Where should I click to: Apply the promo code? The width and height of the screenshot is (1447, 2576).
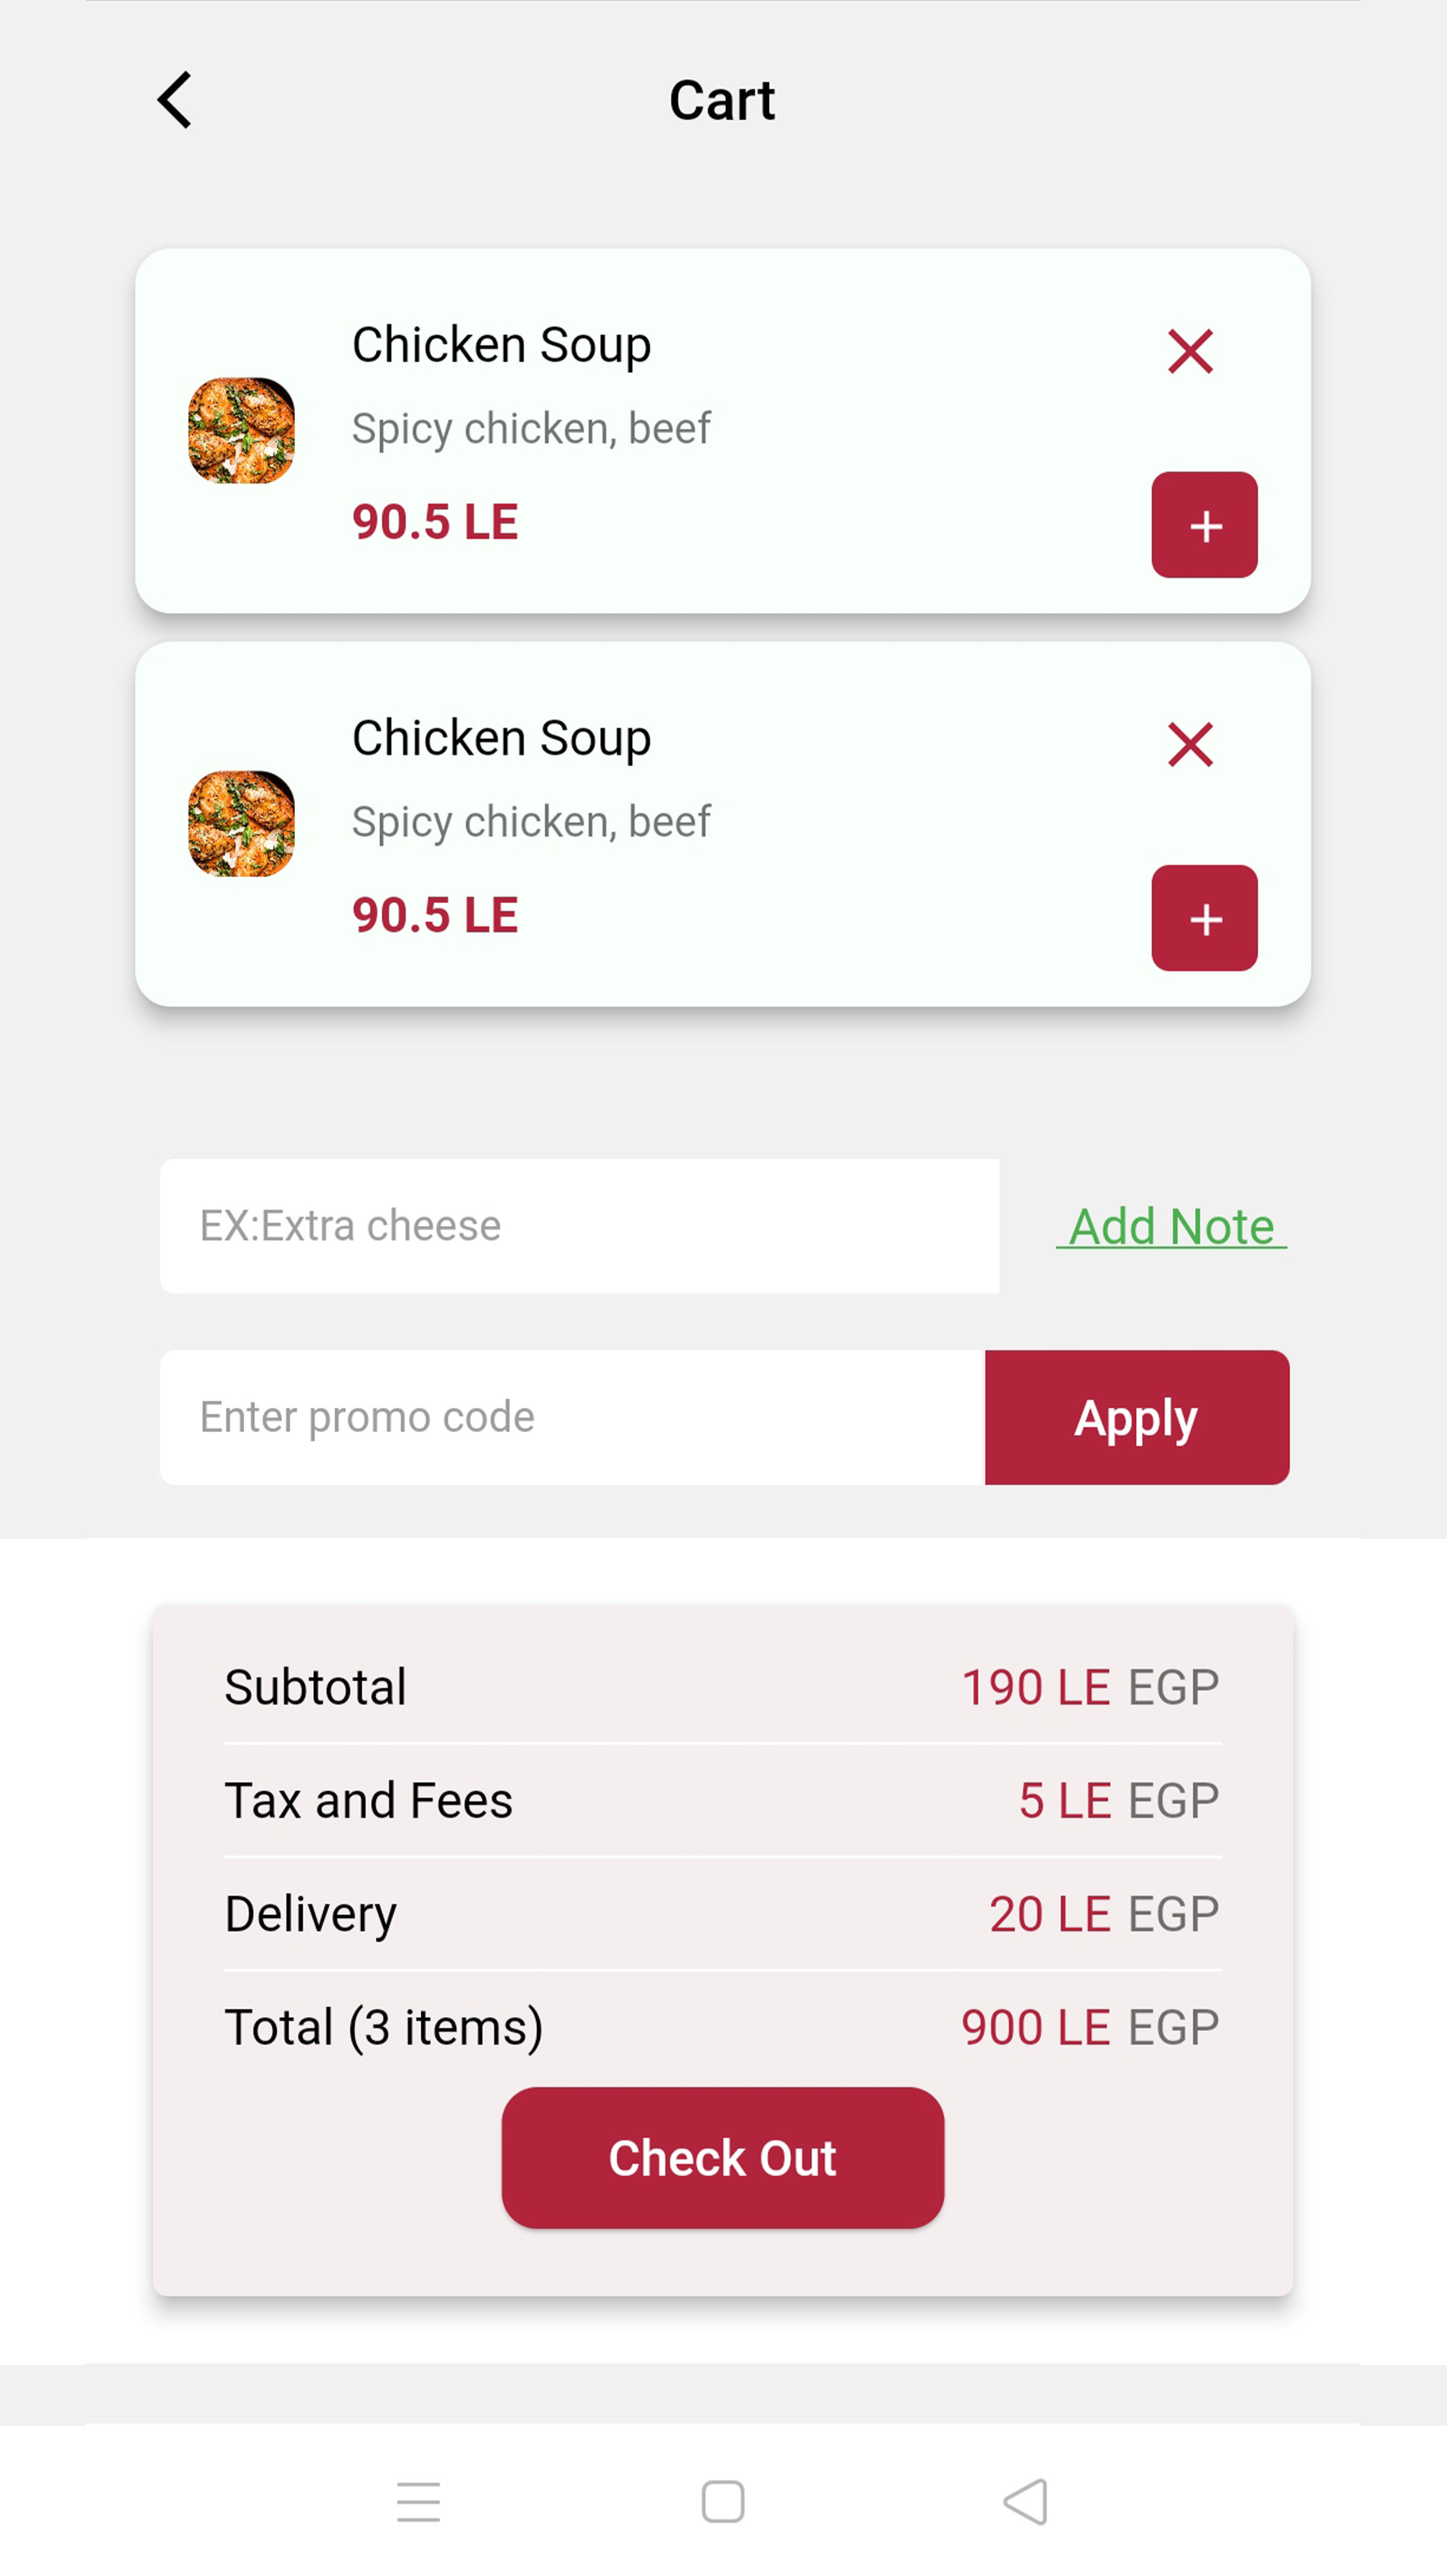[1136, 1417]
